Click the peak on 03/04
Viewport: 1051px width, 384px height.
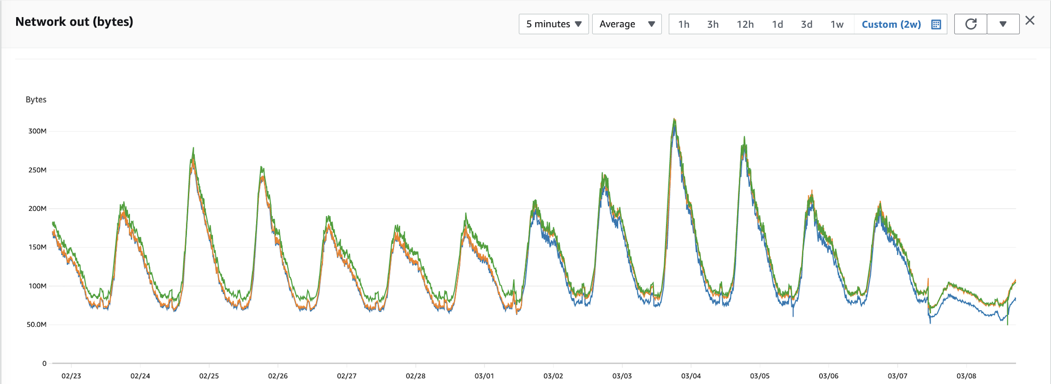click(674, 120)
